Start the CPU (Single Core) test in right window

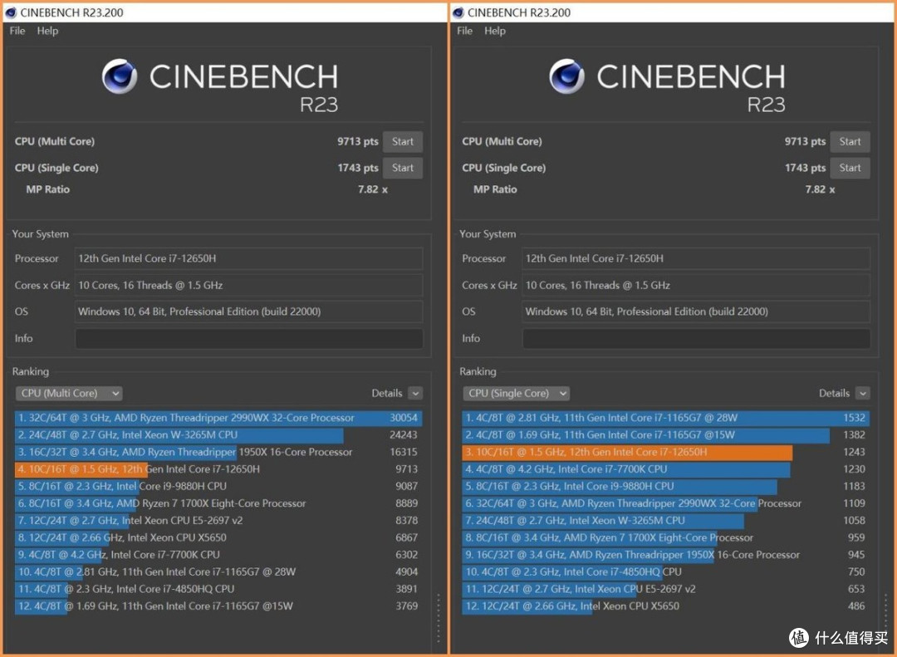point(850,168)
